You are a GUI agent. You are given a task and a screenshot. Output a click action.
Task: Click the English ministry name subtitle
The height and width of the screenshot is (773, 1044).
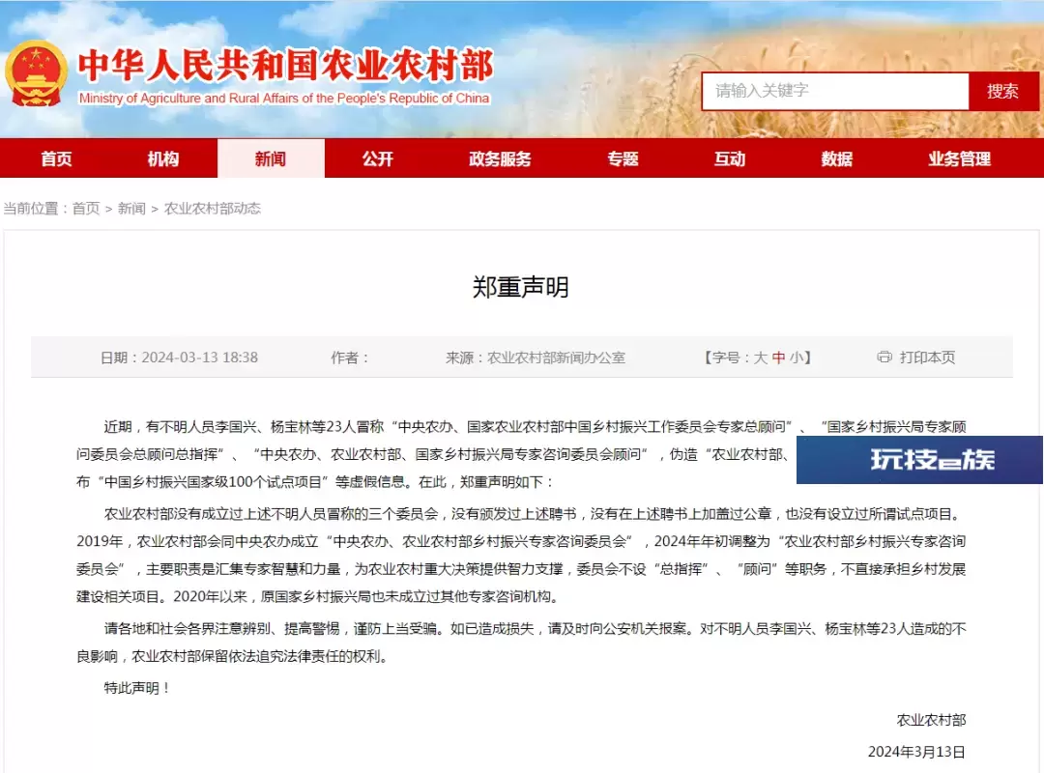coord(284,99)
